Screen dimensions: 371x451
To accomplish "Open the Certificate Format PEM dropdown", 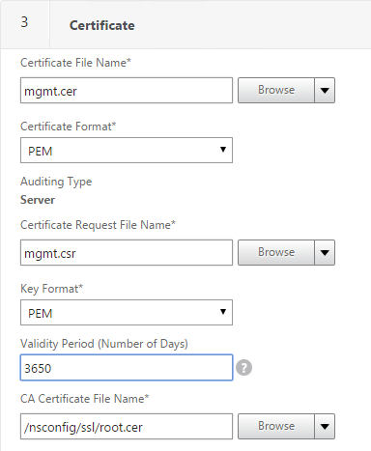I will click(127, 151).
